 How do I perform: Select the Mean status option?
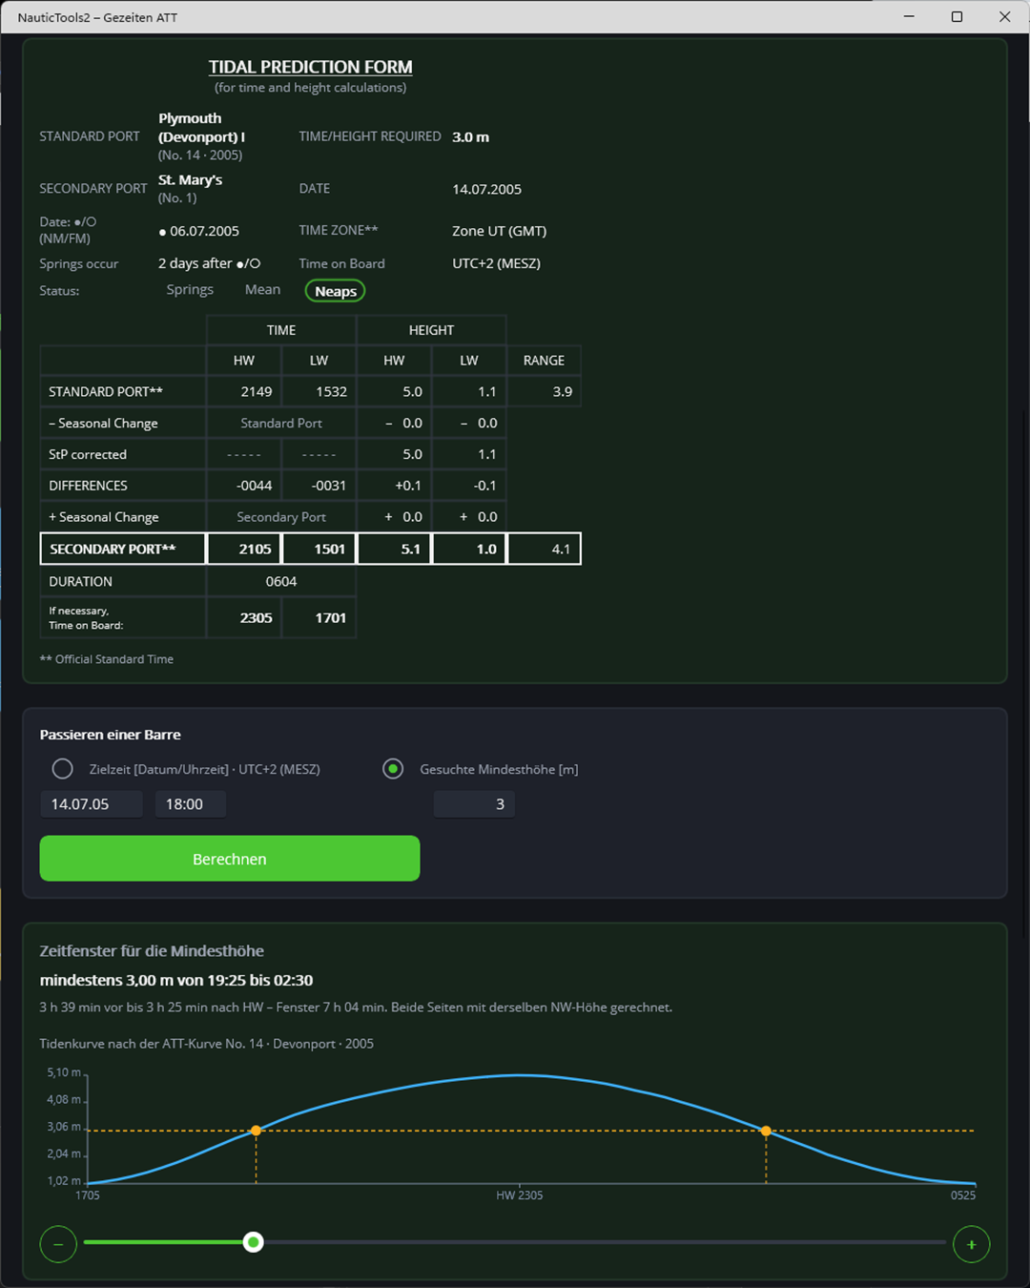[x=262, y=289]
